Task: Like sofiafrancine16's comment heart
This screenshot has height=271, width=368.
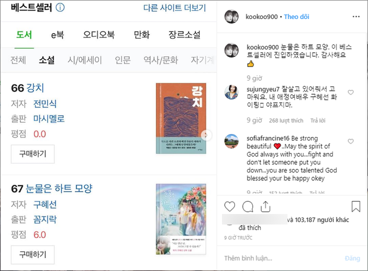Action: point(351,141)
